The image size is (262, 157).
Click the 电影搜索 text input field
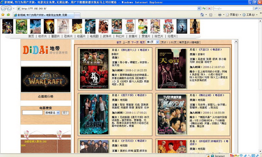point(32,112)
